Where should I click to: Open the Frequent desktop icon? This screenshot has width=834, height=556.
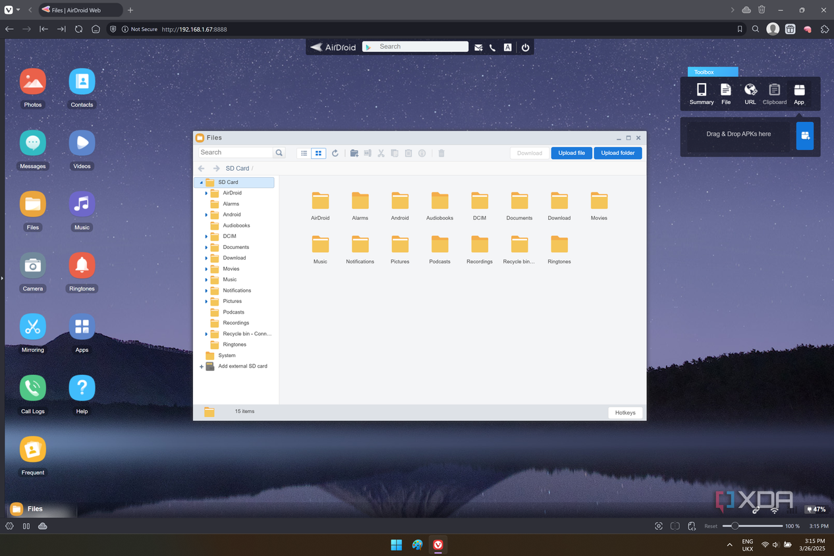tap(32, 449)
